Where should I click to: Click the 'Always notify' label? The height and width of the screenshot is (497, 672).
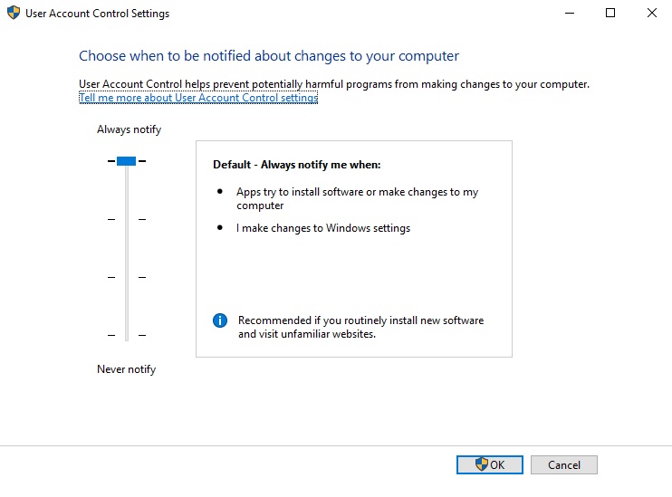click(129, 129)
